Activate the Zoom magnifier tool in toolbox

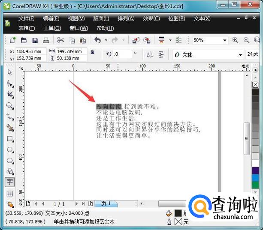[x=9, y=105]
